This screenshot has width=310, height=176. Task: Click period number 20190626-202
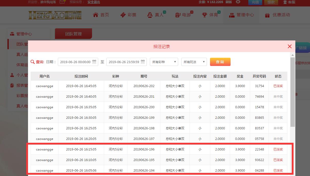(144, 86)
